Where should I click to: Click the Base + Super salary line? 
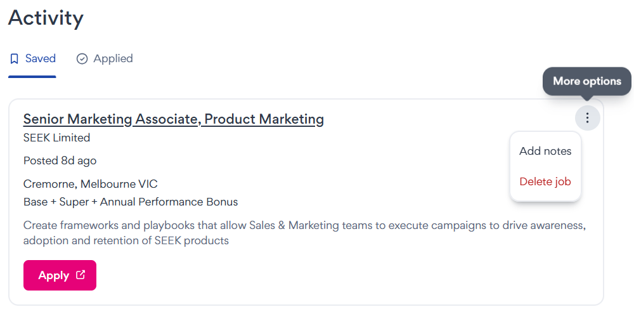click(x=131, y=202)
